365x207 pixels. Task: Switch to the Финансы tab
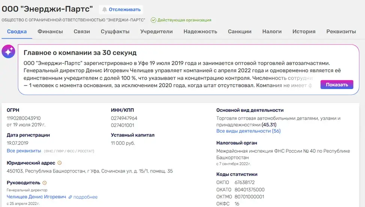pos(50,31)
